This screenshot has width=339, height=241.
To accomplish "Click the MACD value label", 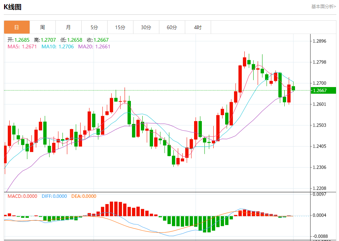I will [x=23, y=196].
